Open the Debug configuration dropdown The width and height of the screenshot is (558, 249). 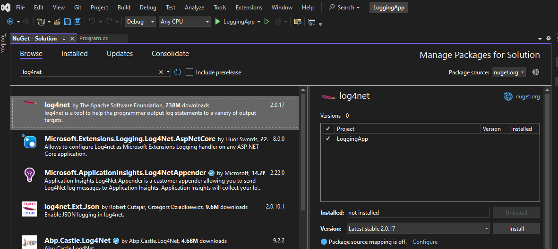pyautogui.click(x=141, y=22)
